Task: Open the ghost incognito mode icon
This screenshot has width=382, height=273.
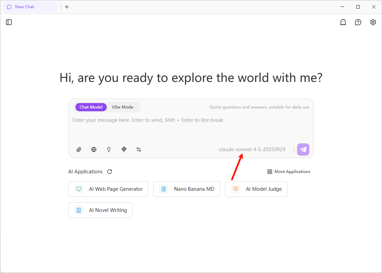Action: (343, 22)
